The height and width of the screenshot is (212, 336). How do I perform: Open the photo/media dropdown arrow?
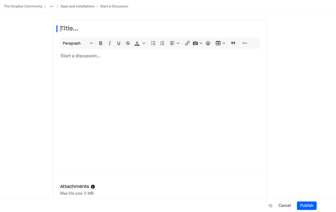[201, 43]
